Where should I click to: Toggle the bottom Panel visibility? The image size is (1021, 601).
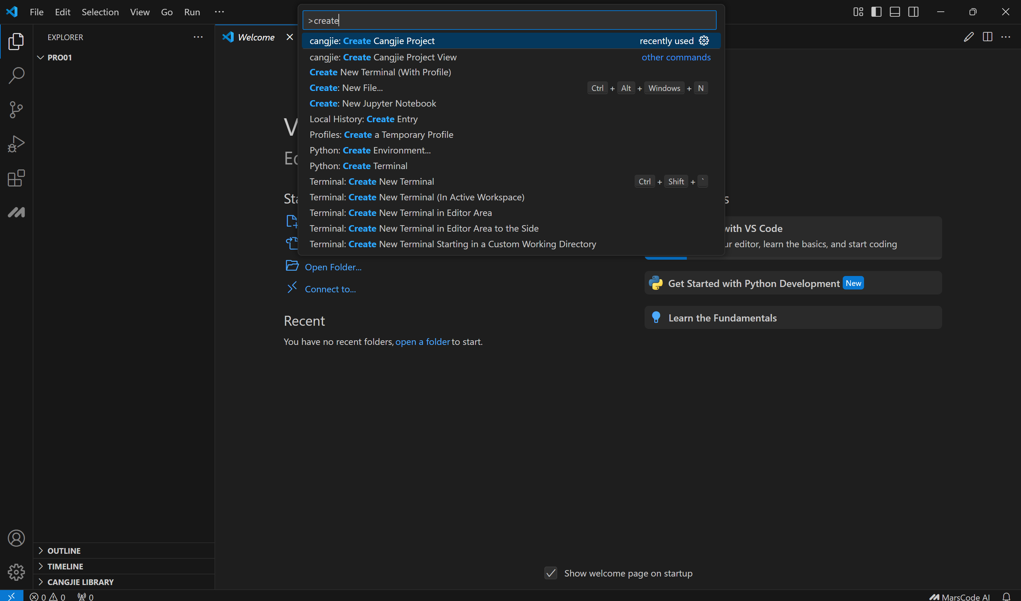point(895,12)
